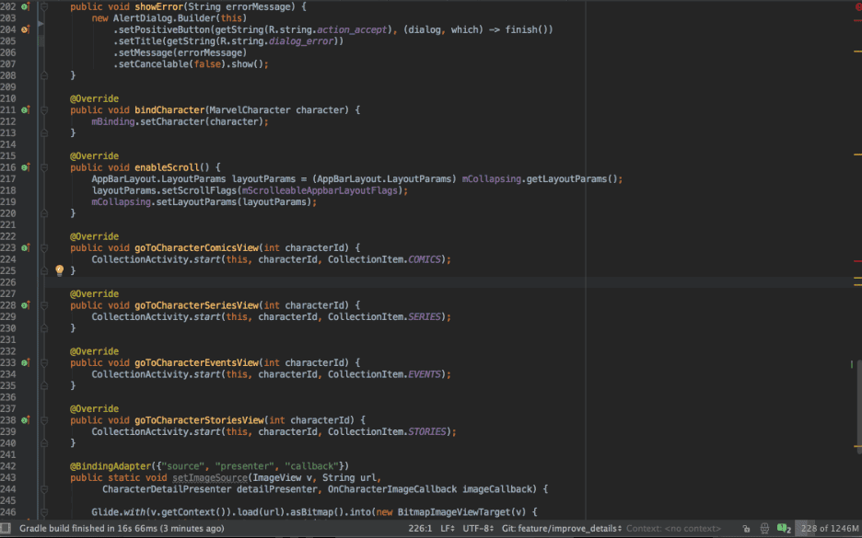Click the lambda marker on line 204
This screenshot has height=538, width=862.
pyautogui.click(x=25, y=29)
